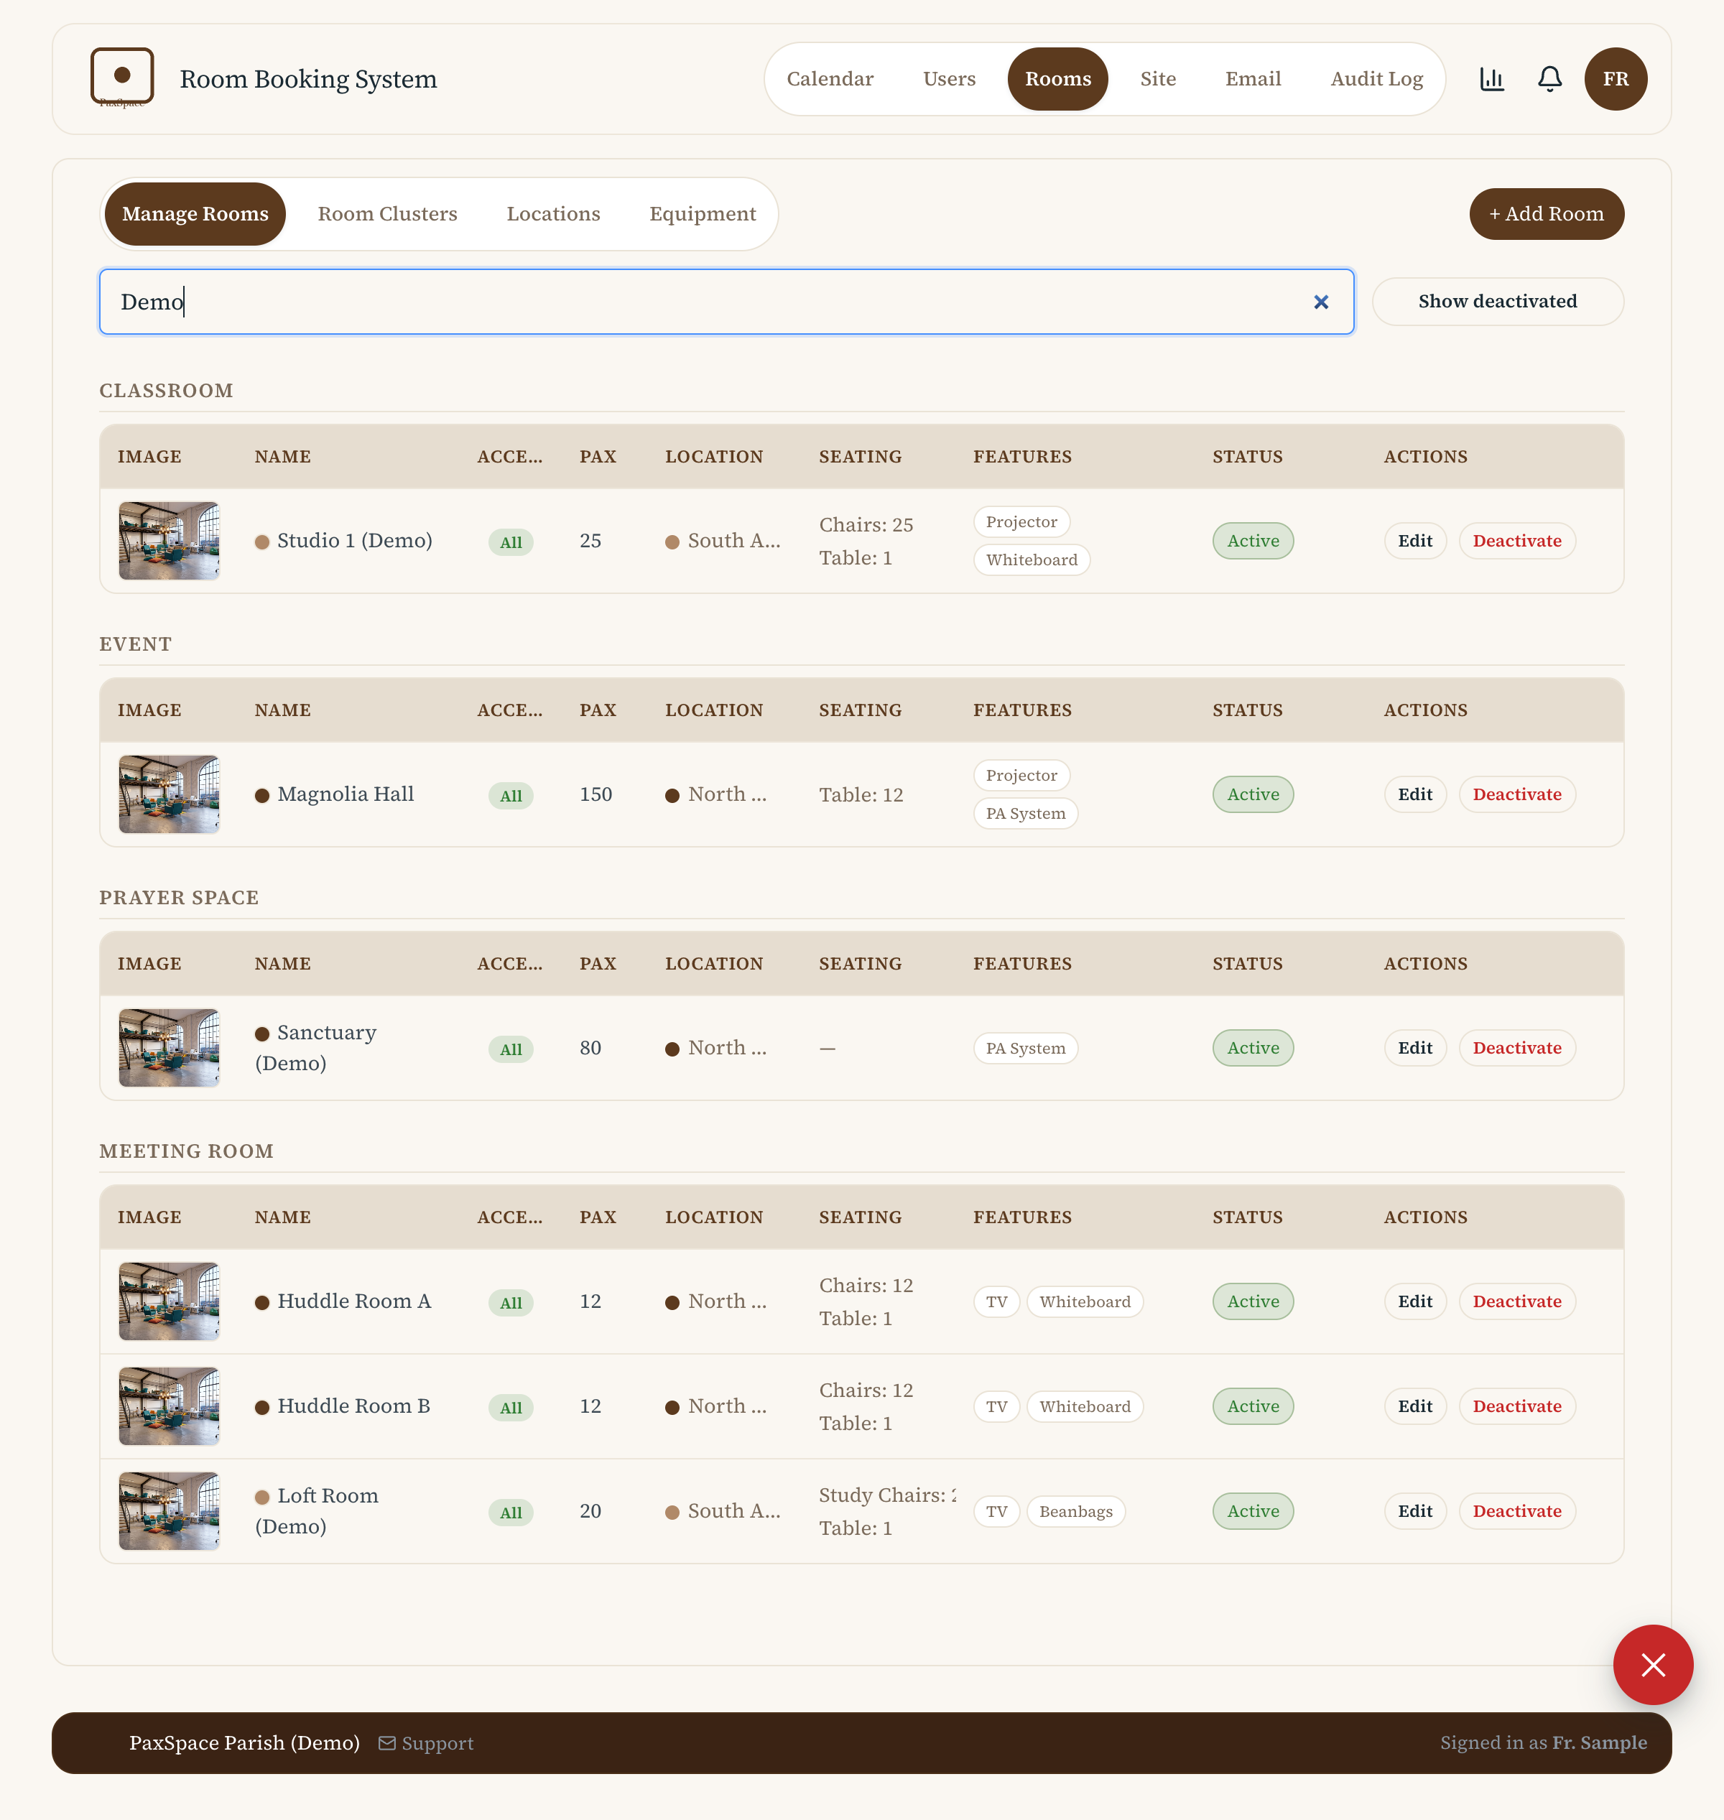Clear the search field with the X
The image size is (1724, 1820).
(x=1320, y=302)
